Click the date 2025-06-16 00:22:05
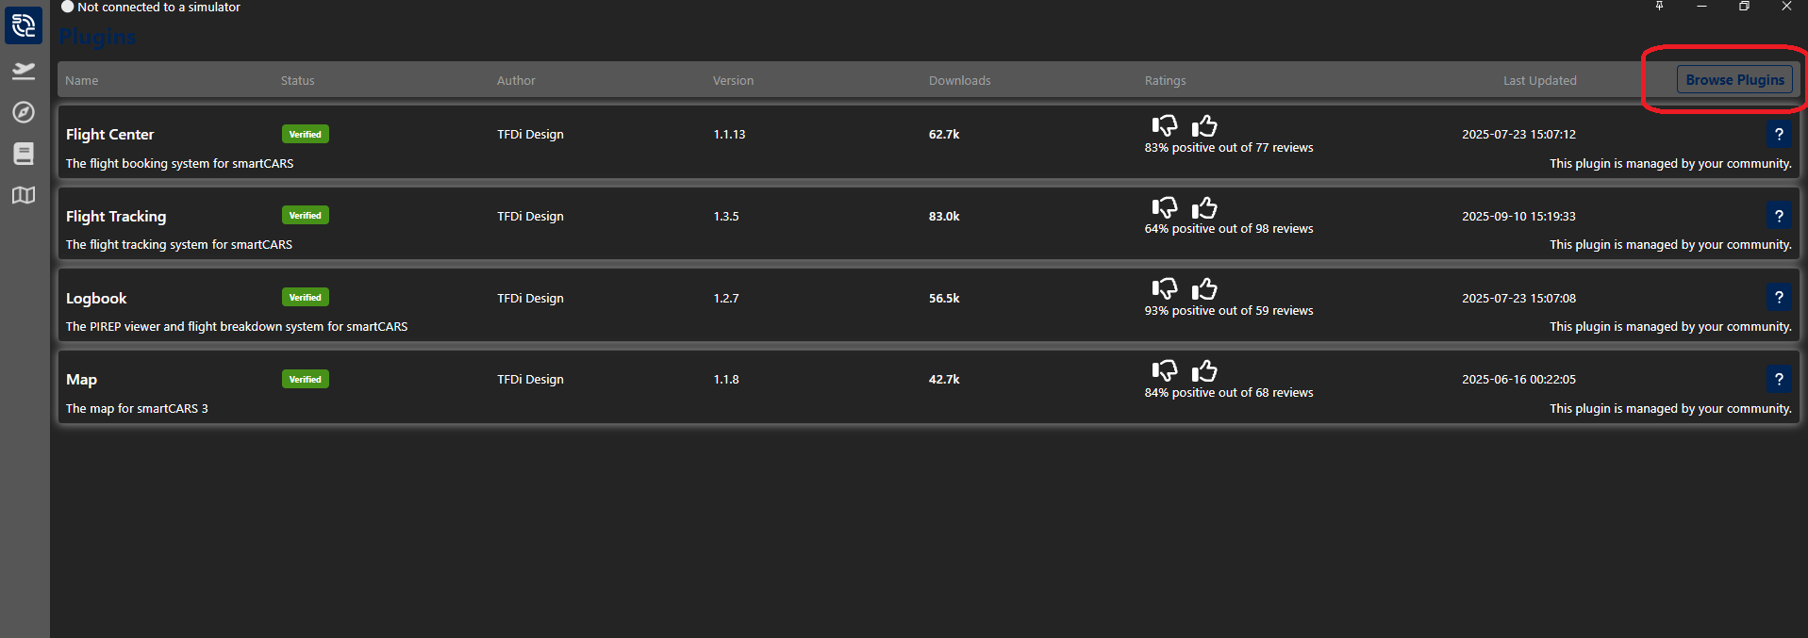Viewport: 1808px width, 638px height. [1518, 380]
